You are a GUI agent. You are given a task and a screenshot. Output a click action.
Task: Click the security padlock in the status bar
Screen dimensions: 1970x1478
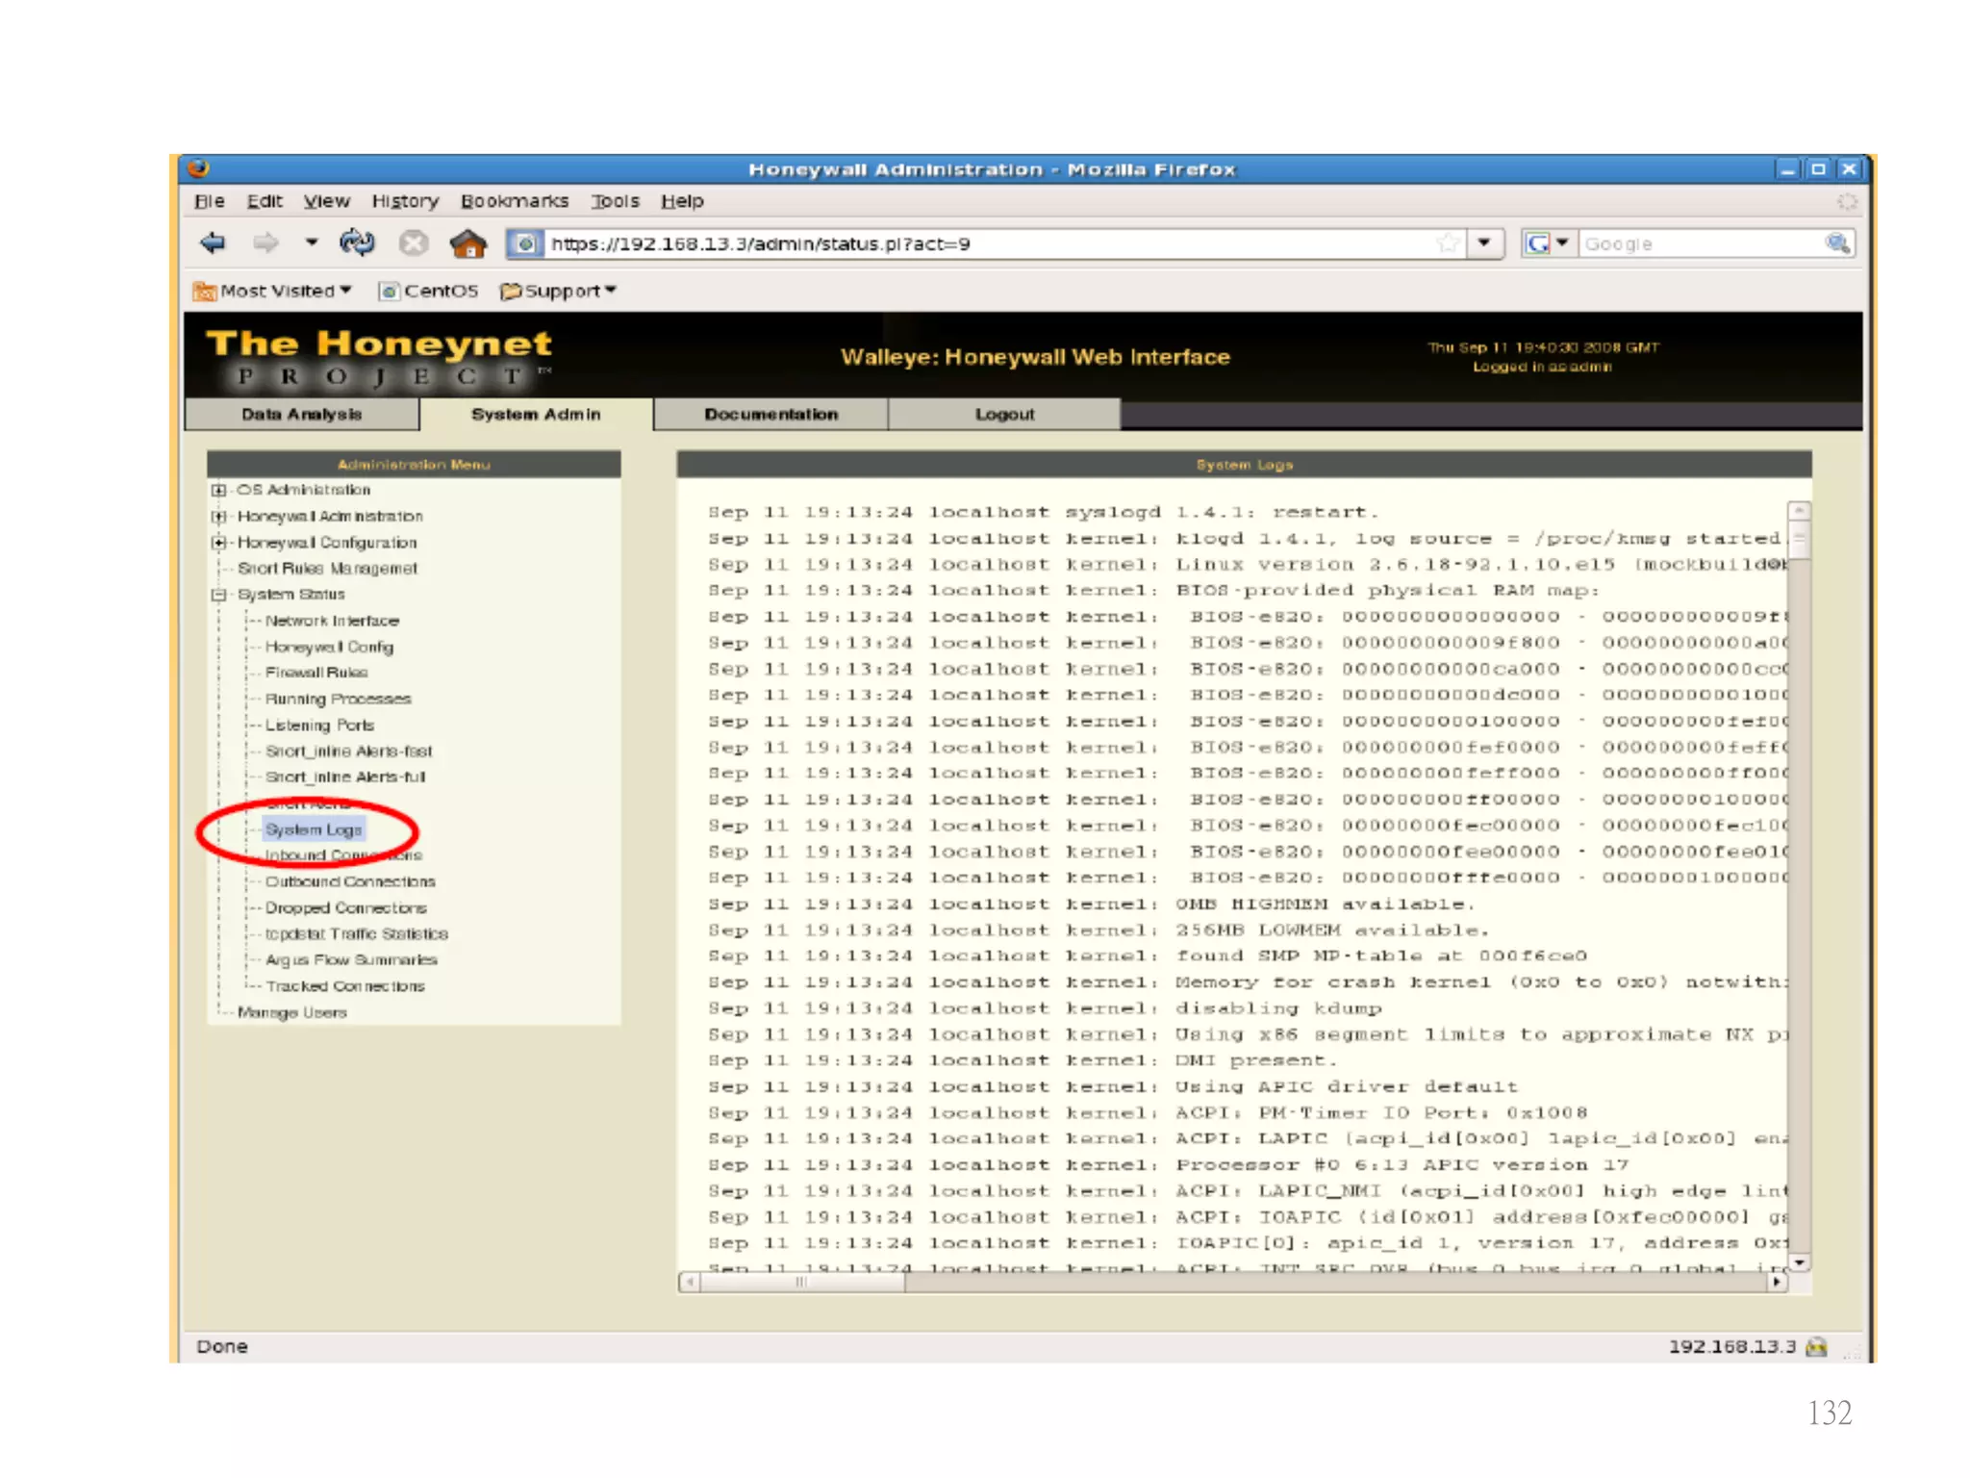[1816, 1346]
